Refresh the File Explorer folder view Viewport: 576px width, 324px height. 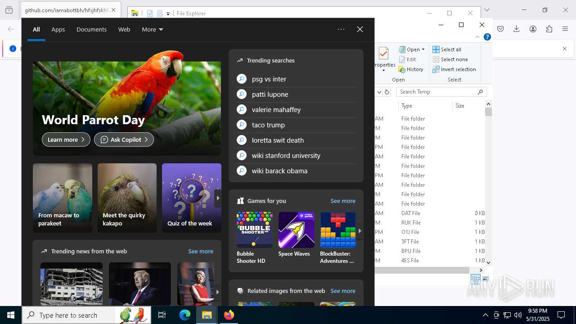[387, 92]
